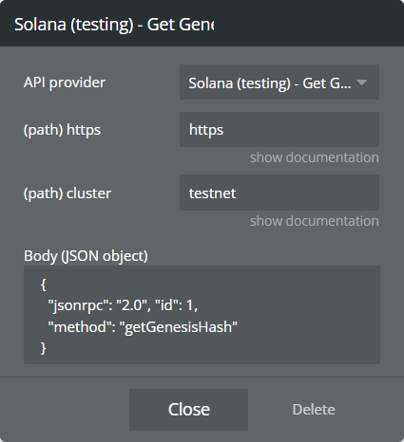Click the "jsonrpc": "2.0", "id": 1 line
The height and width of the screenshot is (442, 404).
[x=123, y=305]
